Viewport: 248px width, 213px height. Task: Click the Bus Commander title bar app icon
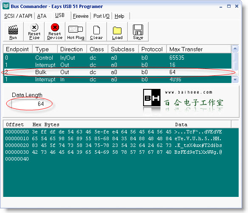(6, 6)
